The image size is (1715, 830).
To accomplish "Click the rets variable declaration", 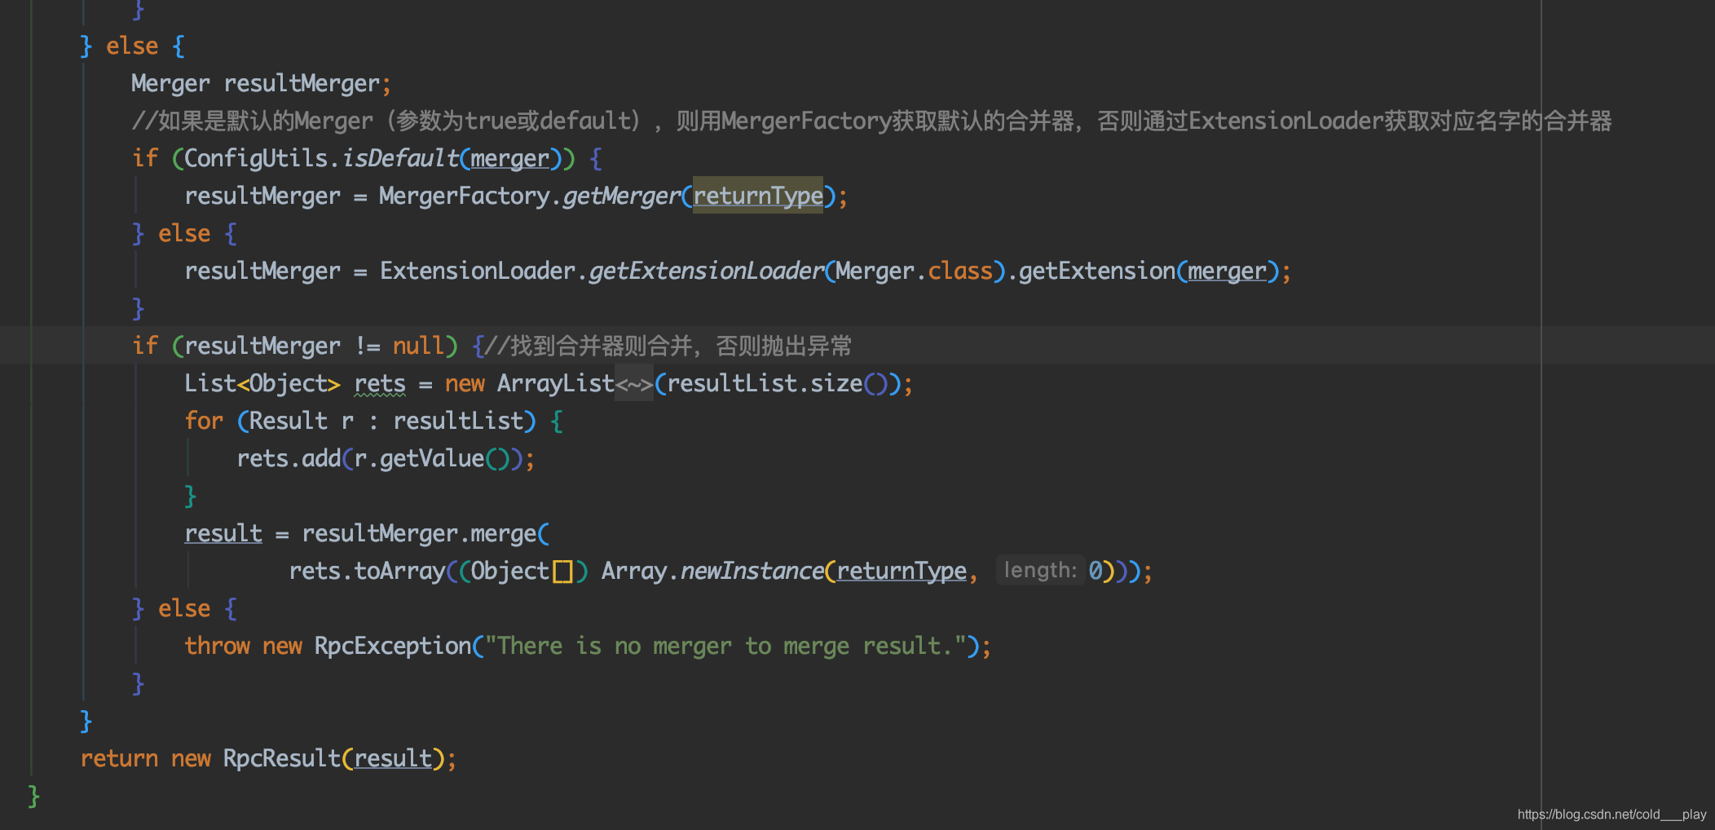I will [x=380, y=383].
